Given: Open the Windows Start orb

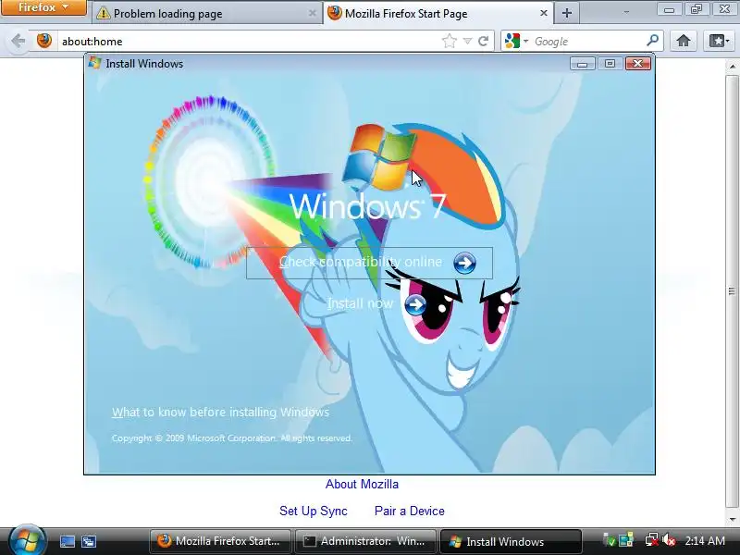Looking at the screenshot, I should (x=27, y=540).
